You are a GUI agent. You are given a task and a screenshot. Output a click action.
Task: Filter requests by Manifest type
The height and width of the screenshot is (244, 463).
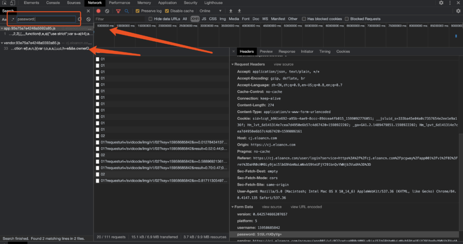point(278,19)
